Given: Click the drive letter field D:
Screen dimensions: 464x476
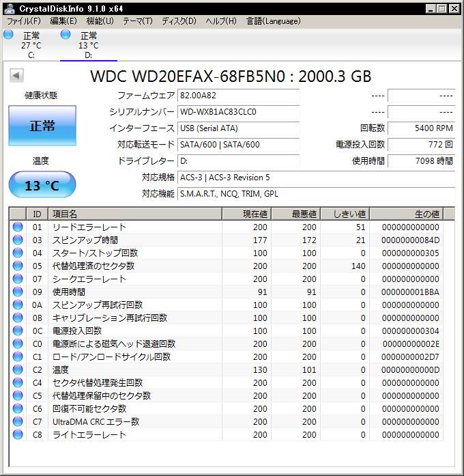Looking at the screenshot, I should coord(238,161).
